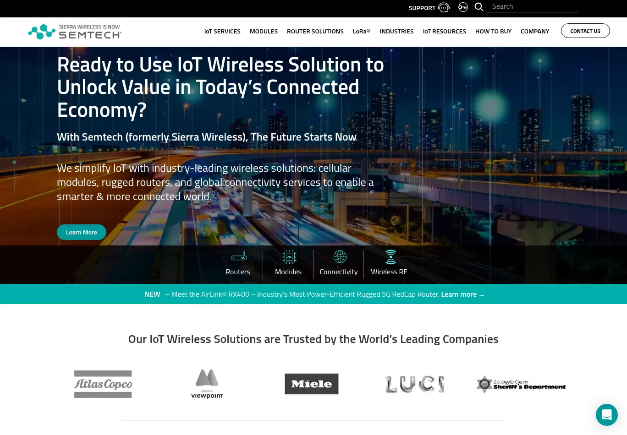This screenshot has width=627, height=435.
Task: Click the Semtech logo
Action: tap(74, 32)
